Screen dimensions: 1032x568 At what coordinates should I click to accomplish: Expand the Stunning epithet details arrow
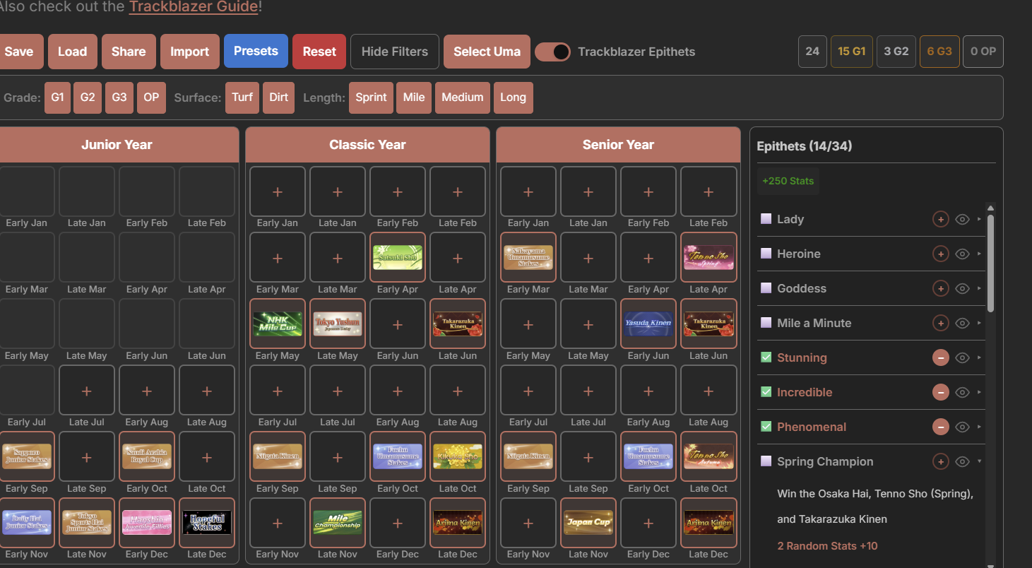coord(979,357)
